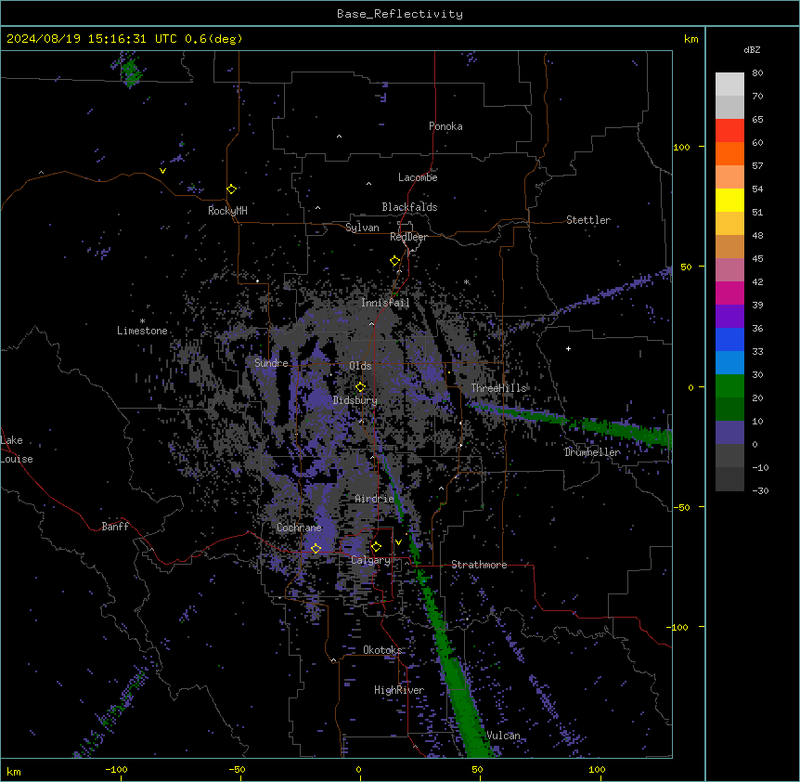This screenshot has width=800, height=782.
Task: Click the Lacombe town label
Action: click(x=418, y=177)
